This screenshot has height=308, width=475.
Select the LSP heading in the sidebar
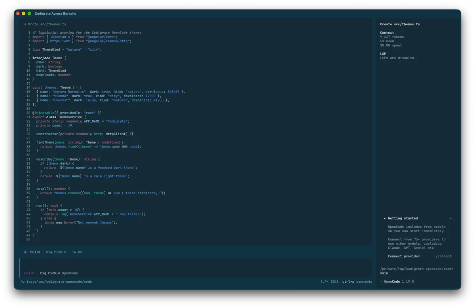[x=383, y=54]
